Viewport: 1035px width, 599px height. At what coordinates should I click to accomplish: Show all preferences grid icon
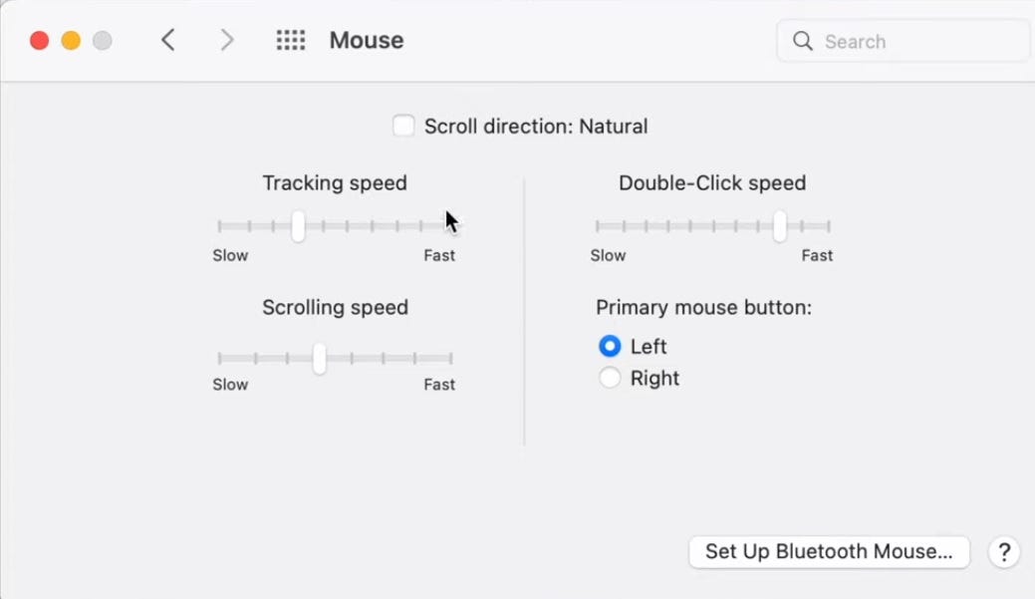point(291,40)
